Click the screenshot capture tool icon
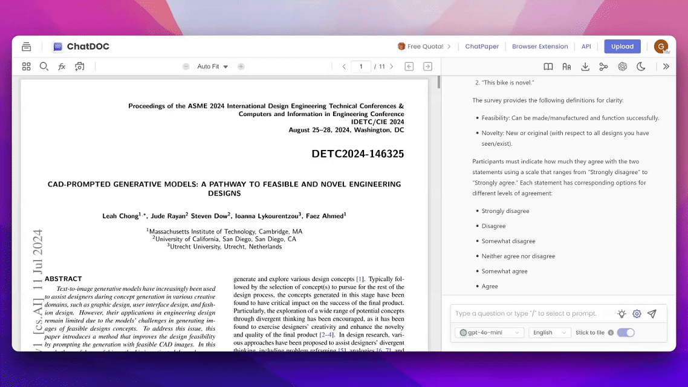Image resolution: width=688 pixels, height=387 pixels. 79,67
